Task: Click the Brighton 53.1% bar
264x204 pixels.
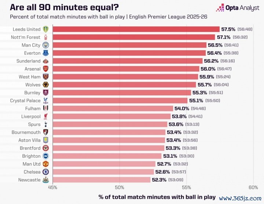Action: 107,156
